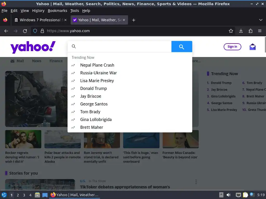Open the History menu

(38, 11)
